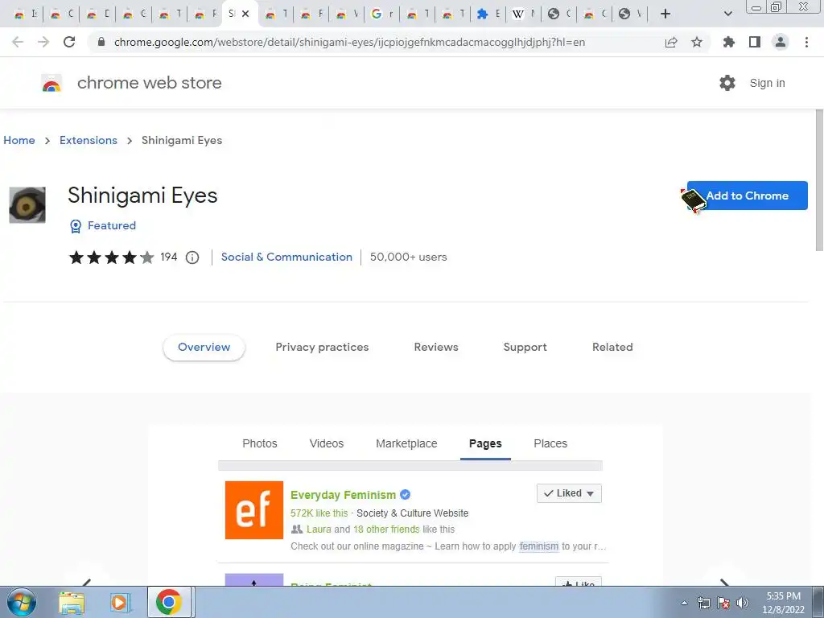Open Social & Communication category

286,257
